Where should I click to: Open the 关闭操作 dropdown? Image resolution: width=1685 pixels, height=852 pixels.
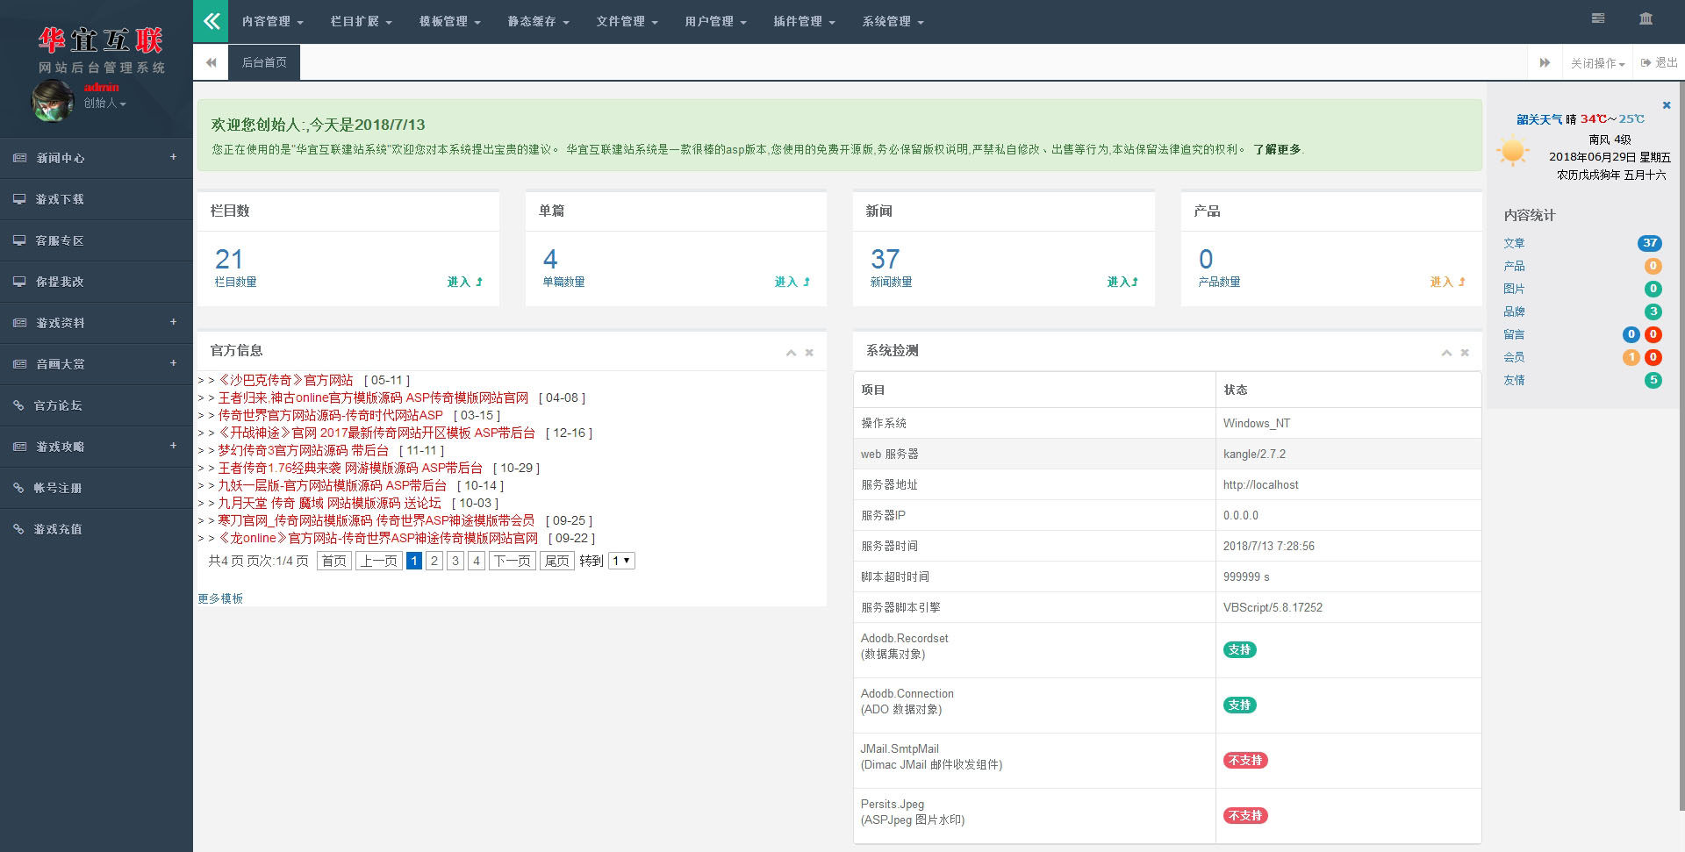click(1597, 63)
